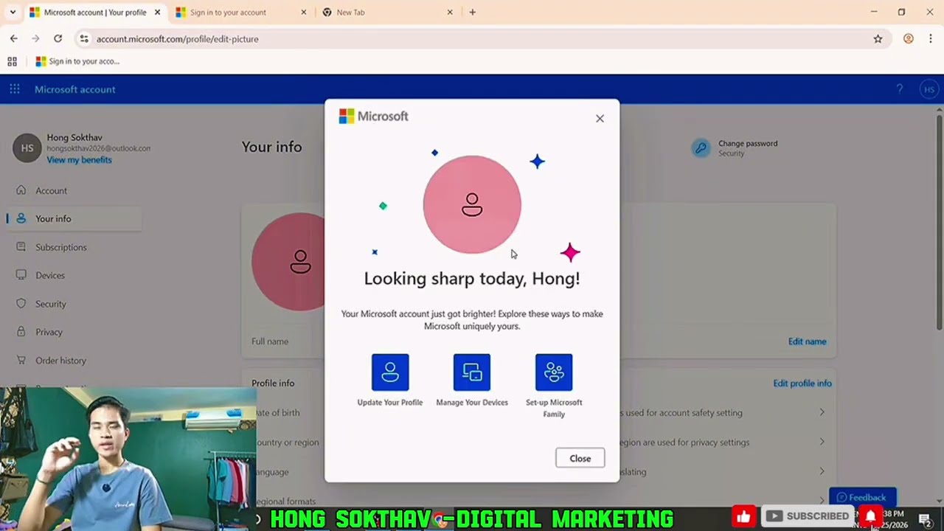This screenshot has height=531, width=944.
Task: Click the Subscriptions sidebar icon
Action: pyautogui.click(x=21, y=247)
